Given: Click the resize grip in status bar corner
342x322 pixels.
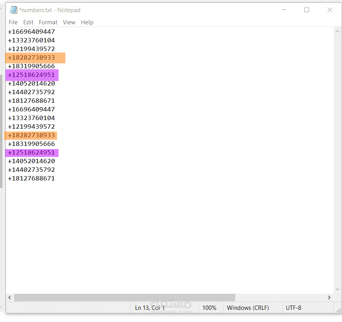Looking at the screenshot, I should tap(339, 310).
